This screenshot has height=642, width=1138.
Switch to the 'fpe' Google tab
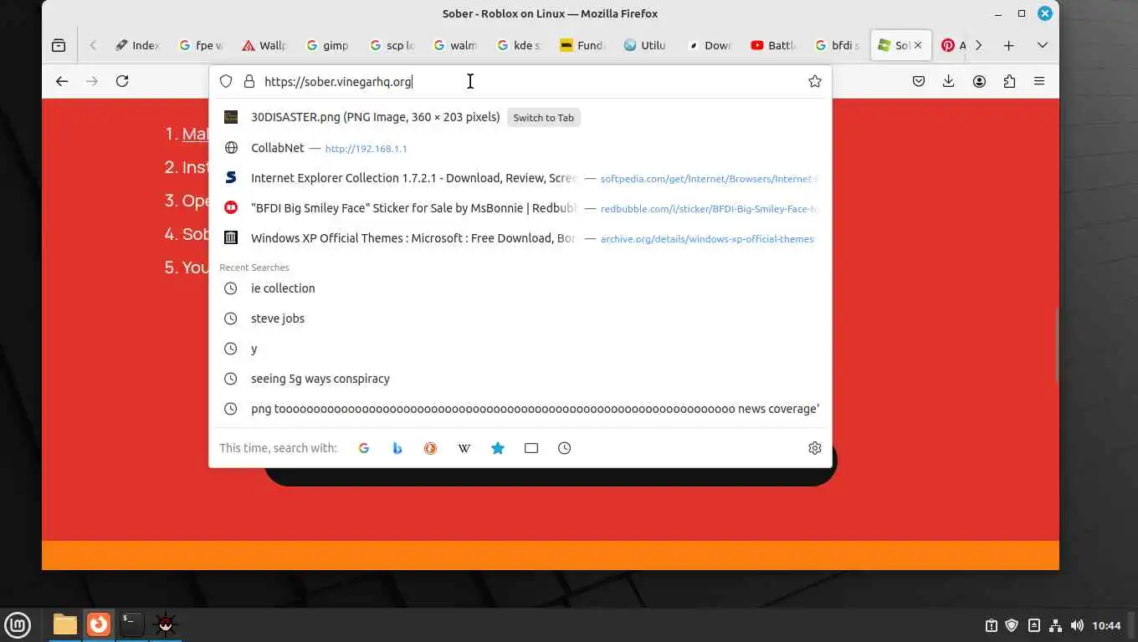click(x=201, y=46)
